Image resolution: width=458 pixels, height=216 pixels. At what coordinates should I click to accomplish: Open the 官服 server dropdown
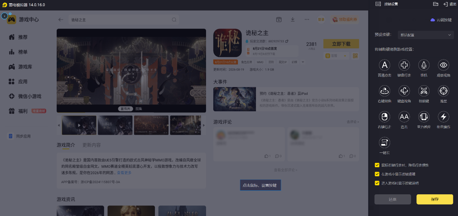pyautogui.click(x=336, y=56)
